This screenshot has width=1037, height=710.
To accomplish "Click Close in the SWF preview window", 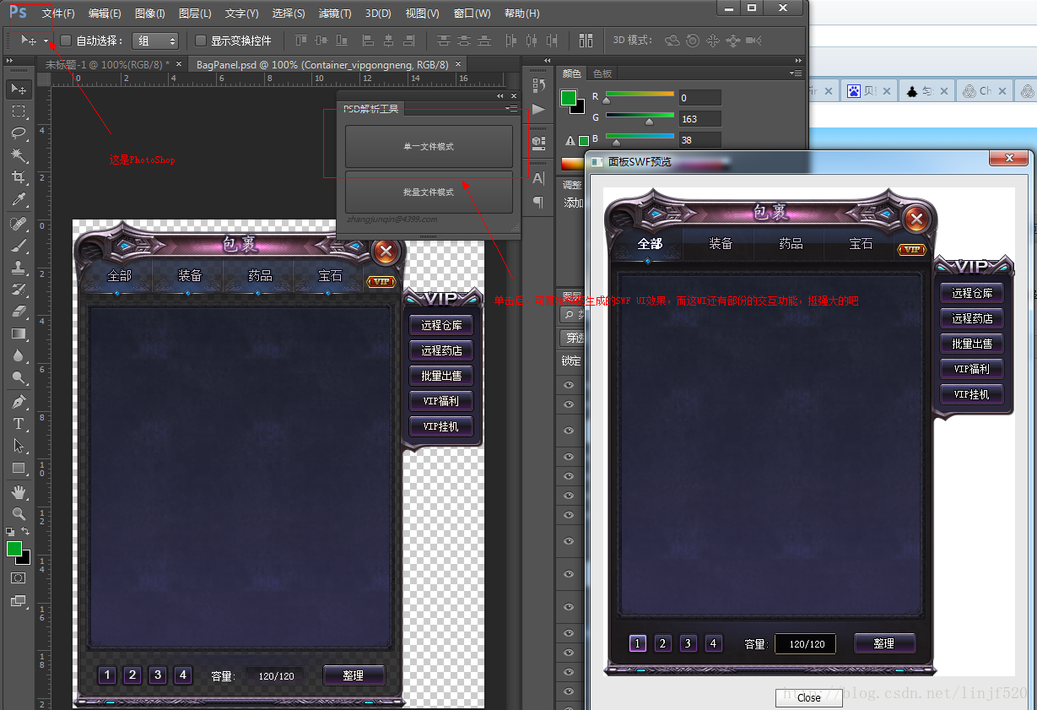I will click(x=808, y=697).
